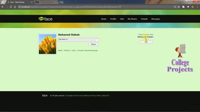200x112 pixels.
Task: Open Profile in navigation bar
Action: point(113,19)
